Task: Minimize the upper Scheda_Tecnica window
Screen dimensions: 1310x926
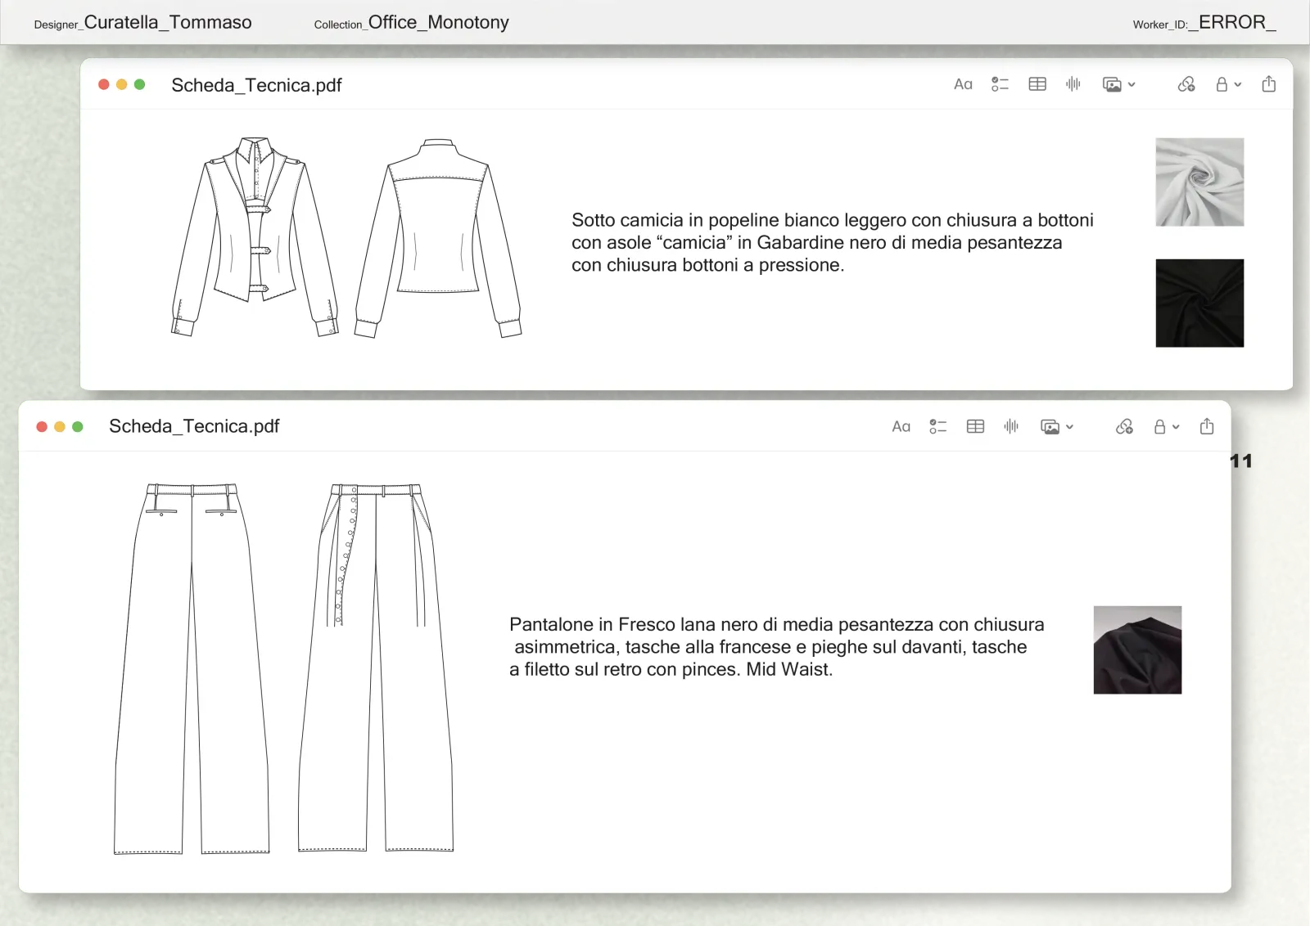Action: tap(122, 84)
